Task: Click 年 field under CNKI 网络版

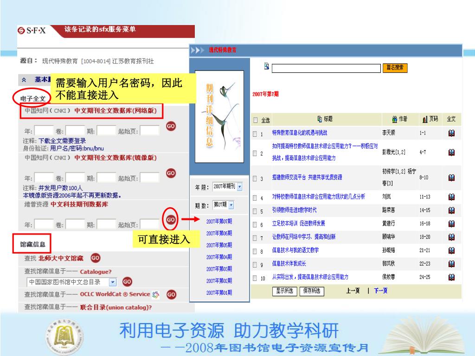Action: click(44, 131)
